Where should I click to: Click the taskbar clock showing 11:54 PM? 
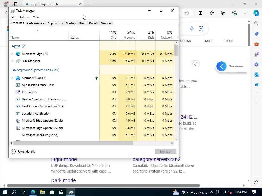pos(240,192)
